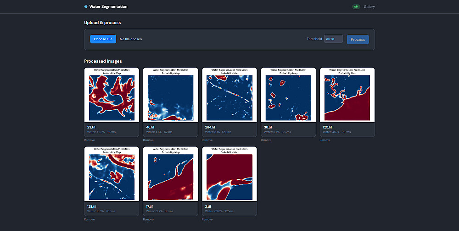Click the Threshold label
459x231 pixels.
point(314,39)
